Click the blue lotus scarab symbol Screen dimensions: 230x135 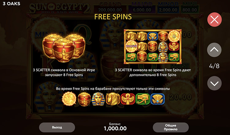click(158, 99)
